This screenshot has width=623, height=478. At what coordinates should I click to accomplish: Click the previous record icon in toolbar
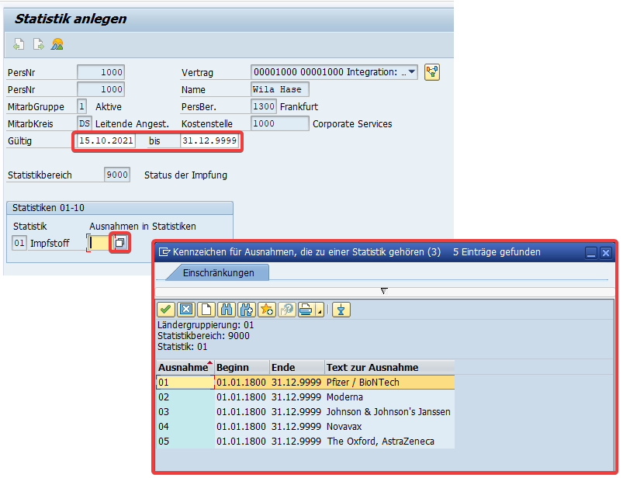[19, 44]
